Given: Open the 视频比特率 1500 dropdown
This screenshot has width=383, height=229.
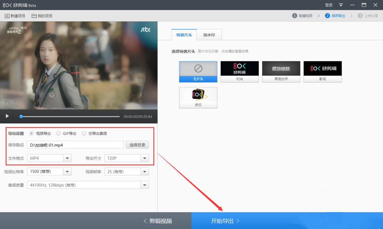Looking at the screenshot, I should point(49,172).
